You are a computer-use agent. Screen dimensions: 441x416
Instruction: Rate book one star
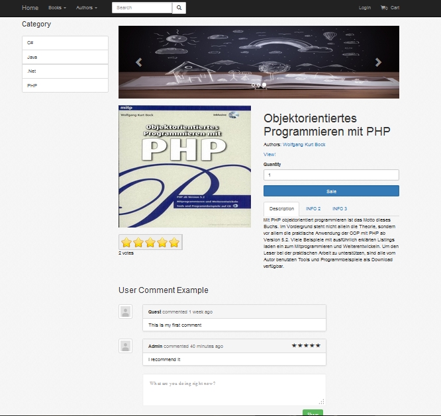[126, 242]
